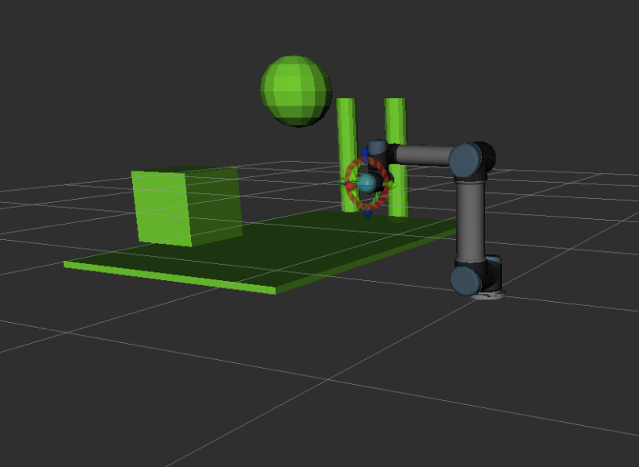Select the robot elbow joint cap
Image resolution: width=639 pixels, height=467 pixels.
466,160
